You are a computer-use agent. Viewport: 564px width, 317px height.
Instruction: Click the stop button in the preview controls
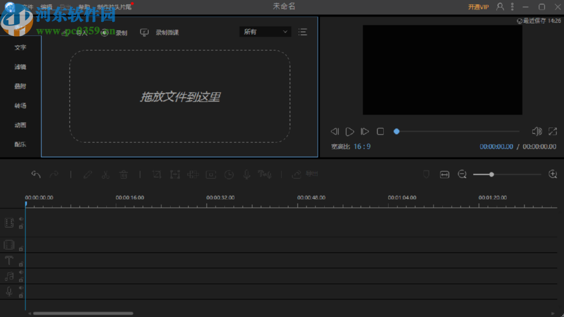click(x=380, y=132)
